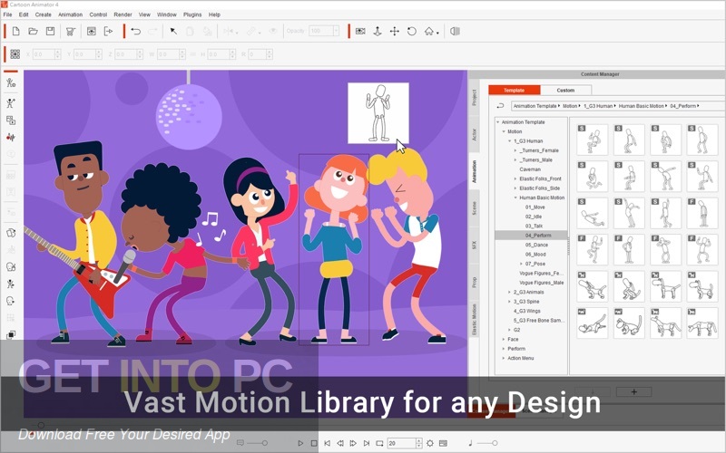Click Motion in the breadcrumb path
Viewport: 726px width, 453px height.
570,106
